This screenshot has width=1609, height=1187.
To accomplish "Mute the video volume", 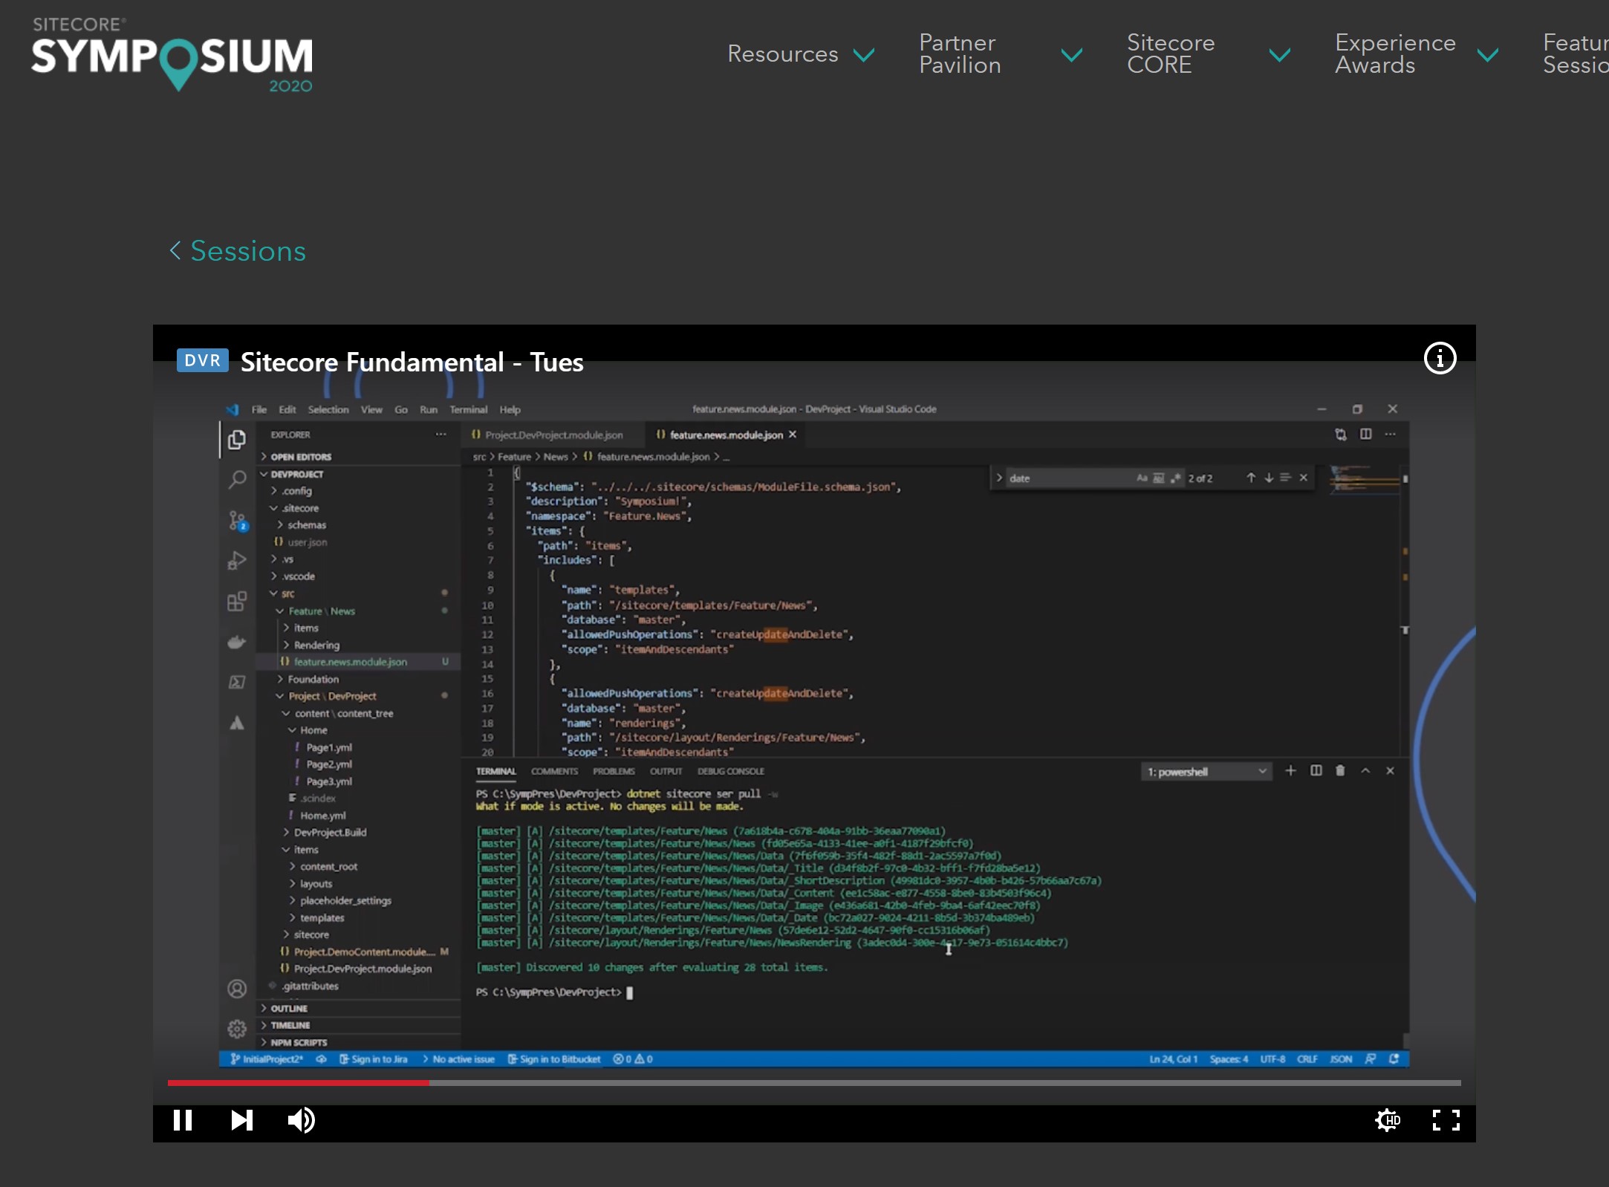I will click(301, 1120).
